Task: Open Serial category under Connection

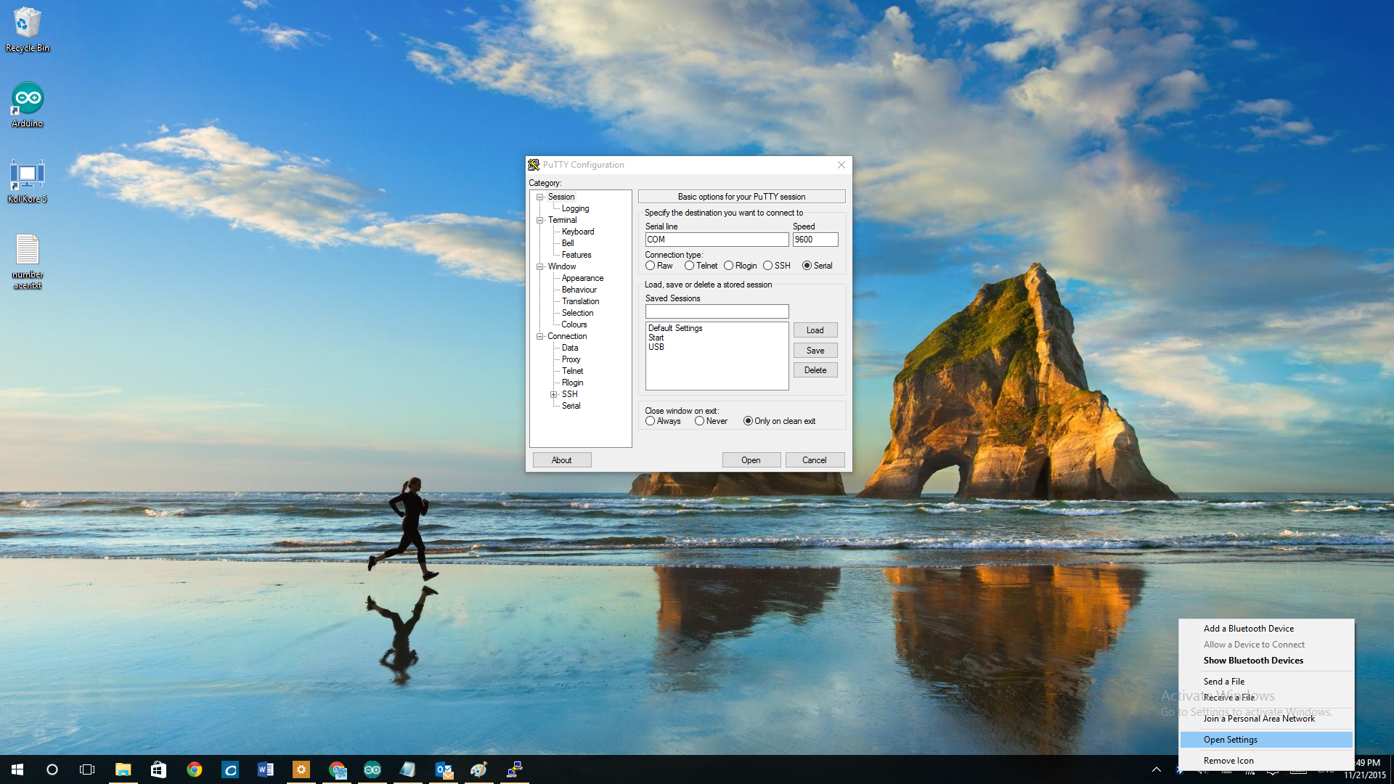Action: click(x=571, y=406)
